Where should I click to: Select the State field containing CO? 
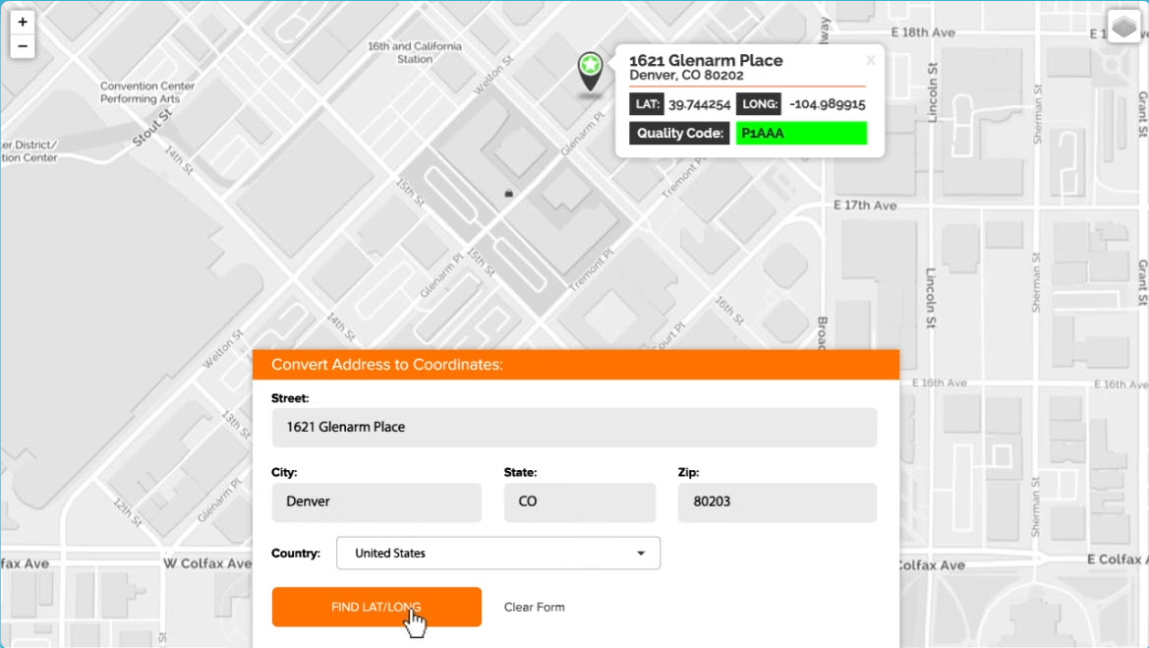[579, 501]
